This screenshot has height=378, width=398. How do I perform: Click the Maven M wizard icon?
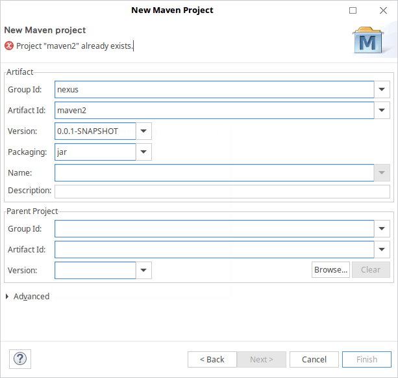point(367,40)
